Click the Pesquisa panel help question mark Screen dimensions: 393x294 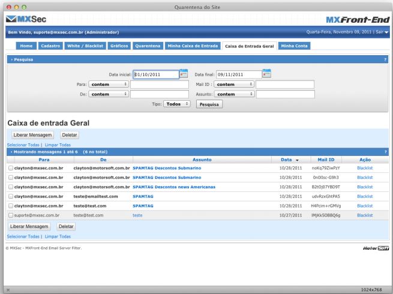point(385,60)
